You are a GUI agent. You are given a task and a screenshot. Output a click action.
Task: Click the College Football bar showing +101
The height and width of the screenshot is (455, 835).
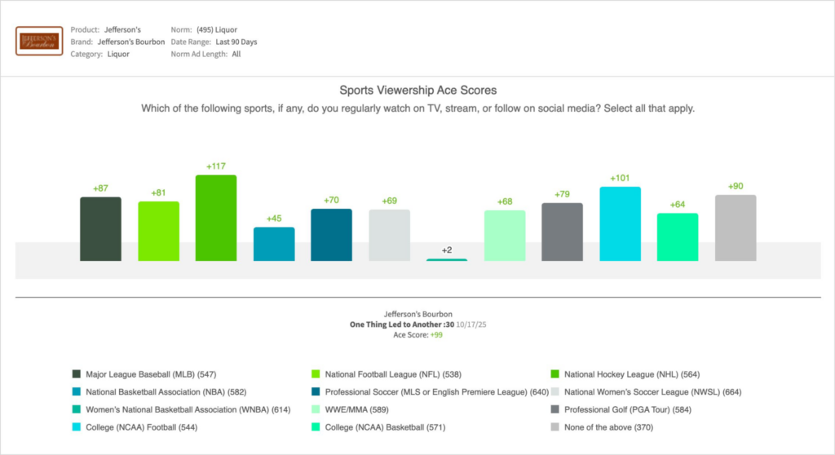(x=620, y=223)
